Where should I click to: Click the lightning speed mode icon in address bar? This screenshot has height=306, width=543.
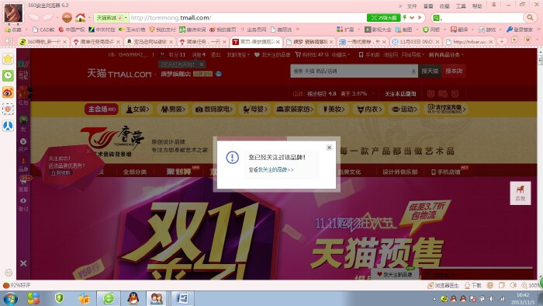pyautogui.click(x=404, y=17)
